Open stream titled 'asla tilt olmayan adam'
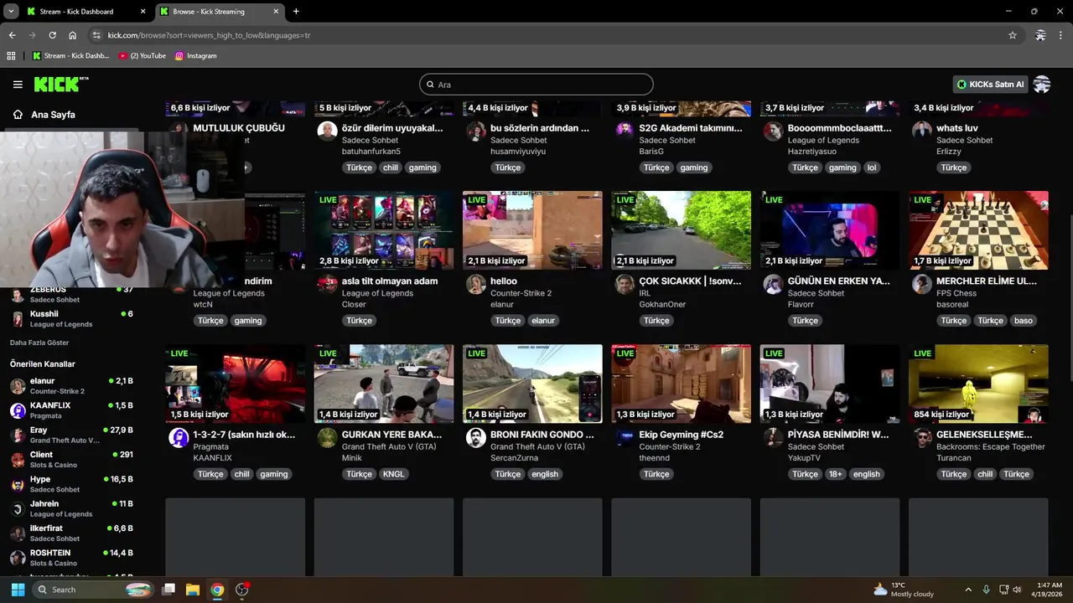The height and width of the screenshot is (603, 1073). tap(390, 281)
